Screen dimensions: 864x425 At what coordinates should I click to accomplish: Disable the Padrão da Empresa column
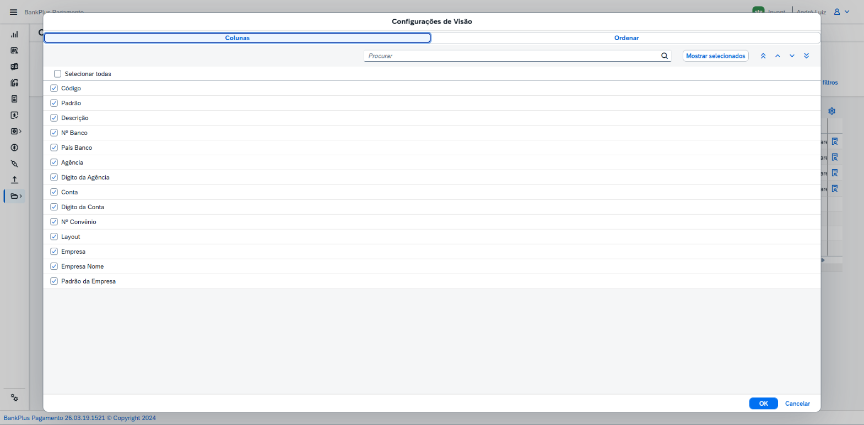coord(54,281)
